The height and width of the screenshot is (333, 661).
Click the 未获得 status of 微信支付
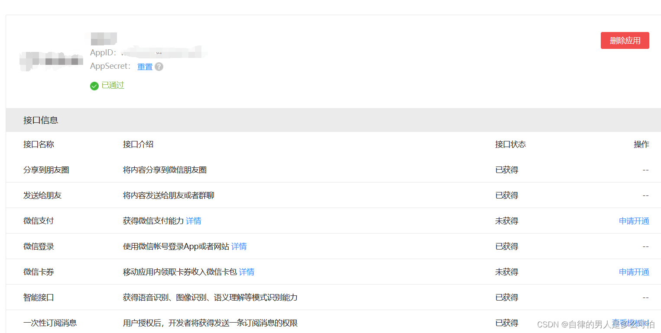(507, 221)
